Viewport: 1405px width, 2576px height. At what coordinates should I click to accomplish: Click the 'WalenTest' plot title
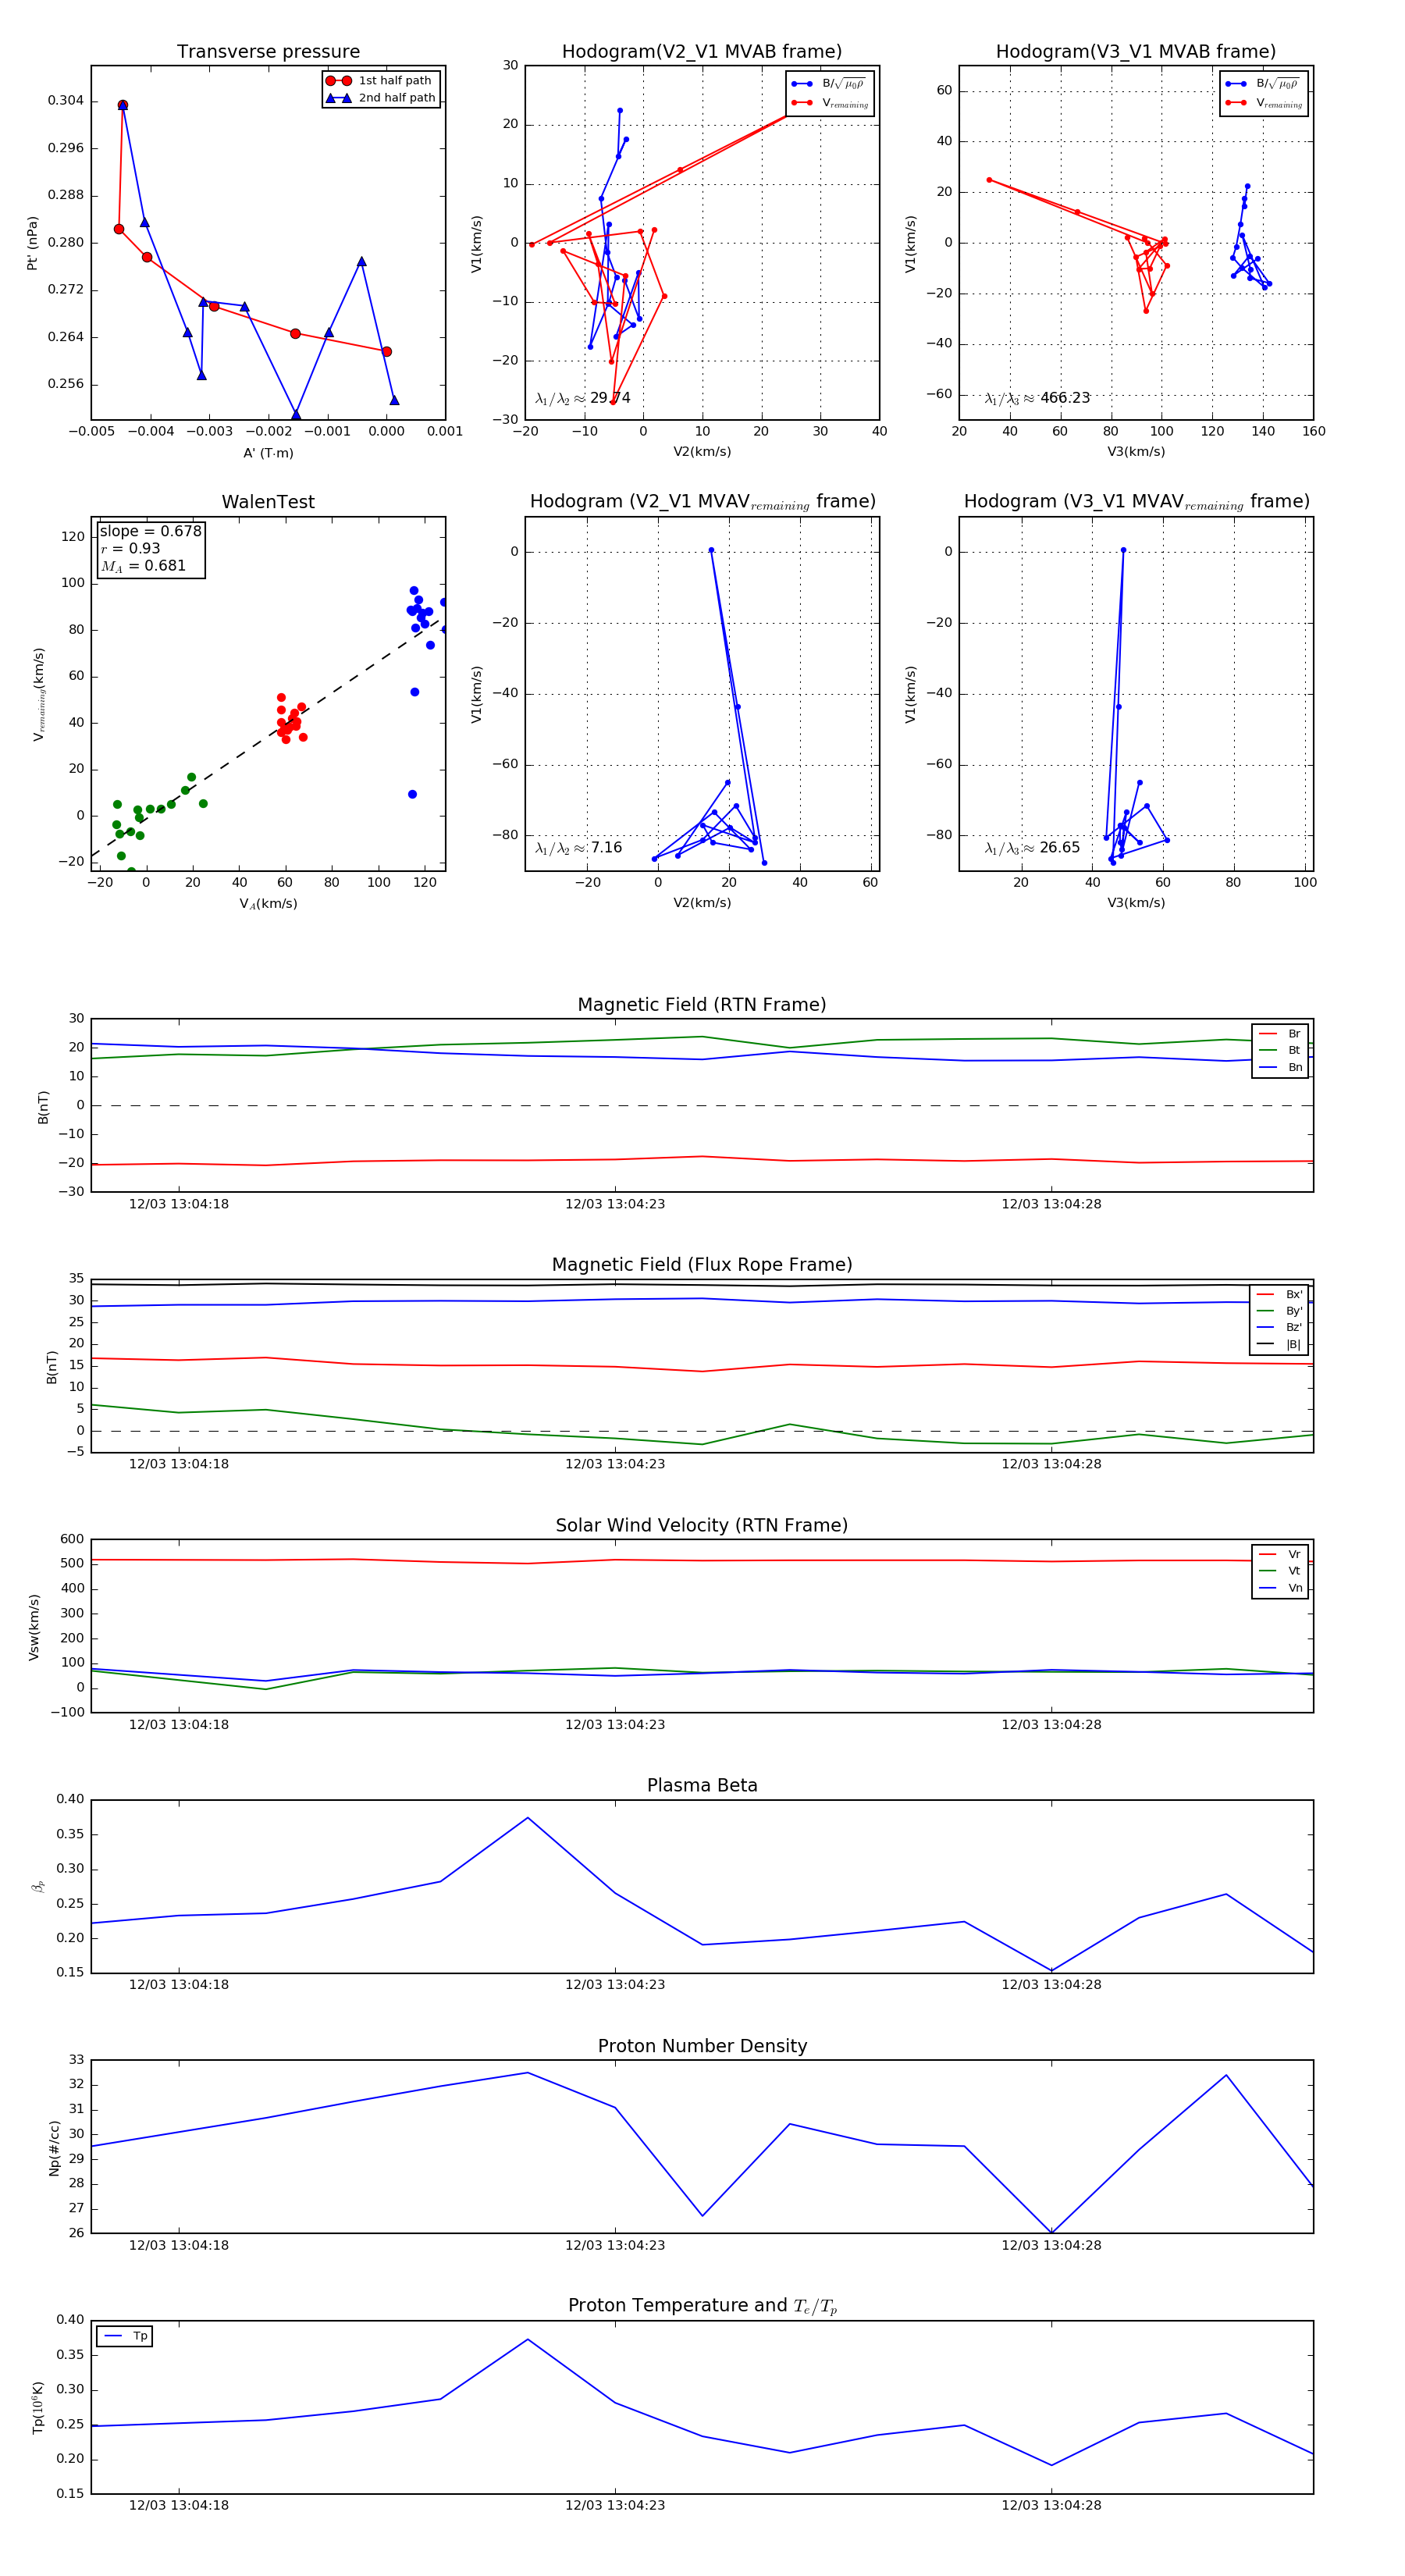click(x=268, y=502)
